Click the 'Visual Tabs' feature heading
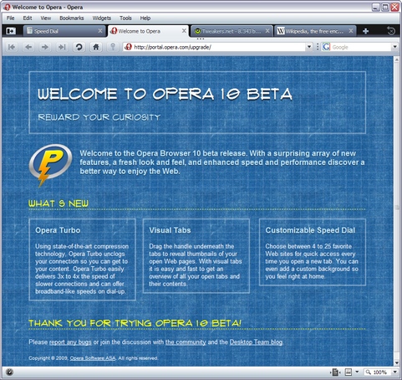 point(170,230)
